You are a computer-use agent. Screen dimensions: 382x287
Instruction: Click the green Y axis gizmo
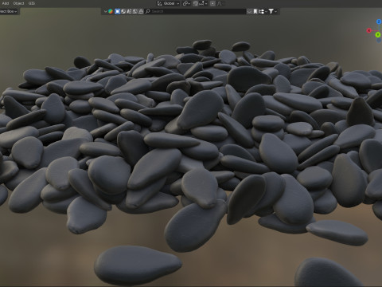378,35
